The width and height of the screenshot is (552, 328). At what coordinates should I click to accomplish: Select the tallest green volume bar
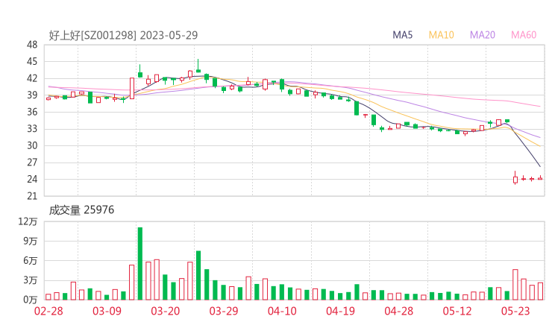[140, 264]
